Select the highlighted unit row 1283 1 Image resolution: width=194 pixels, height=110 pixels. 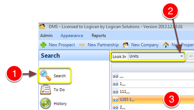(153, 99)
